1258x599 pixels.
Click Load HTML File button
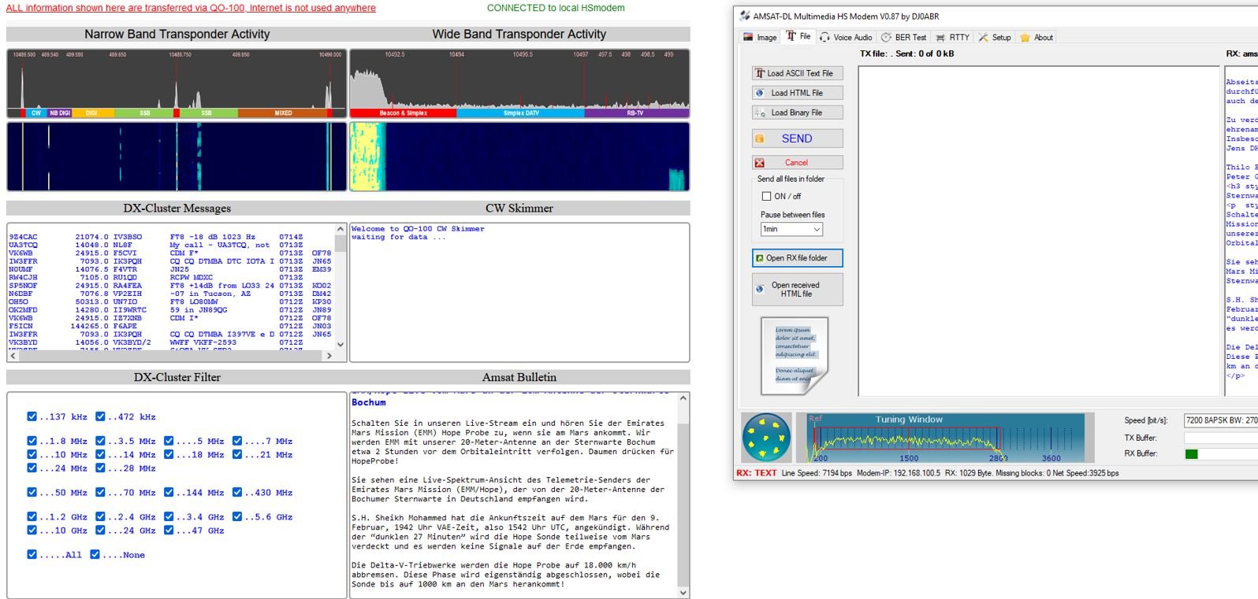pyautogui.click(x=797, y=93)
